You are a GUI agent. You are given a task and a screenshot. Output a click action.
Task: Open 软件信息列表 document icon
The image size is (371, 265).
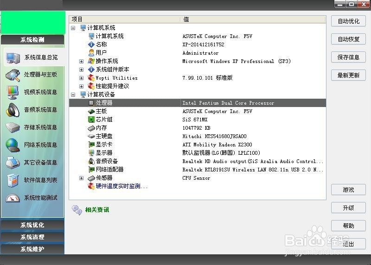(x=13, y=180)
